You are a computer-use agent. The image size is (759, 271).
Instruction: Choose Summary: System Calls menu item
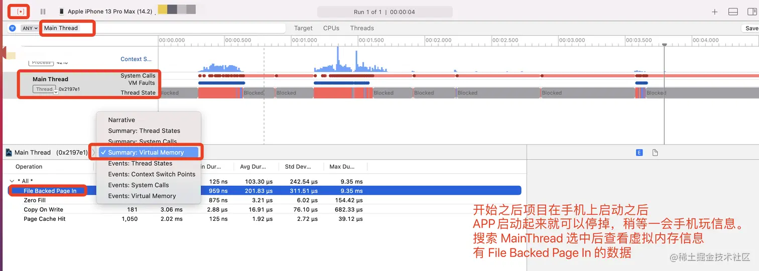click(x=149, y=142)
